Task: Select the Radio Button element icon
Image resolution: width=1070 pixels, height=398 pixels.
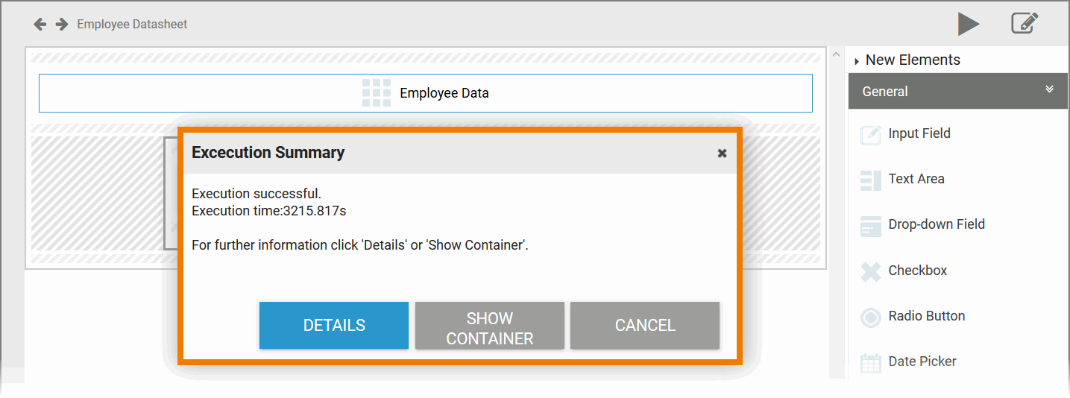Action: coord(870,318)
